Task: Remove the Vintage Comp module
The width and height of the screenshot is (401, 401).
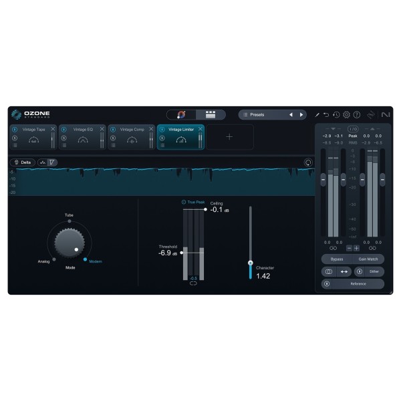Action: [151, 129]
